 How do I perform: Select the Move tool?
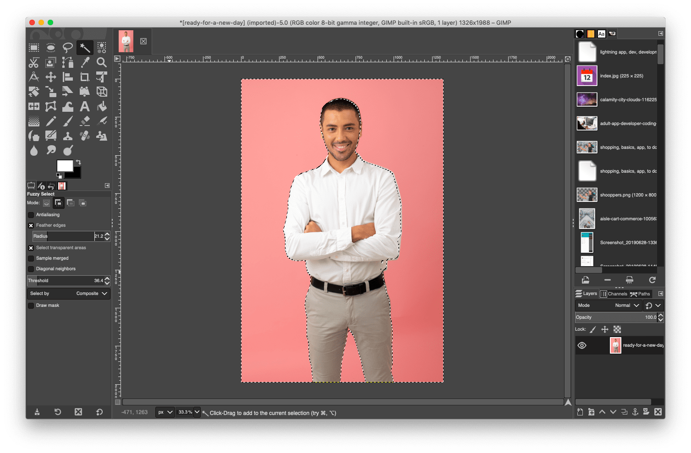click(x=51, y=77)
